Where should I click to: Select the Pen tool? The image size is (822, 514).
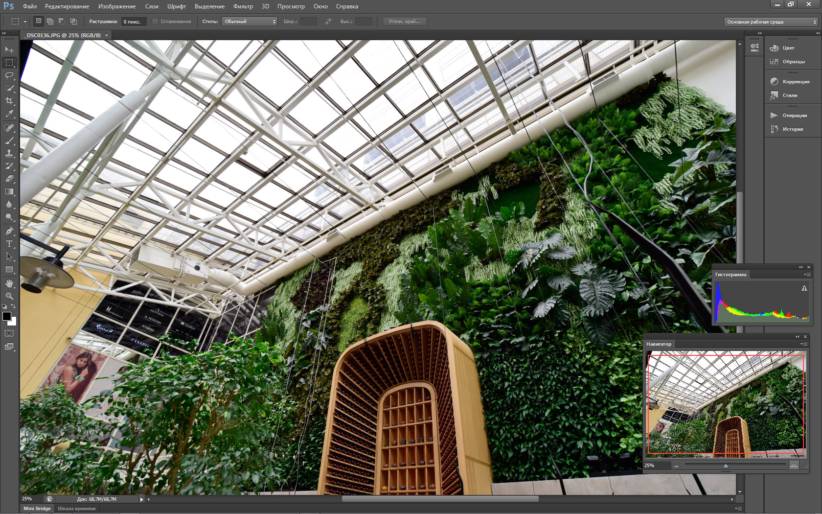coord(9,231)
